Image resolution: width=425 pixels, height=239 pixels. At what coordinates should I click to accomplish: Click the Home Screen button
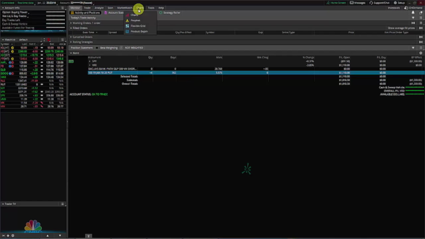336,3
